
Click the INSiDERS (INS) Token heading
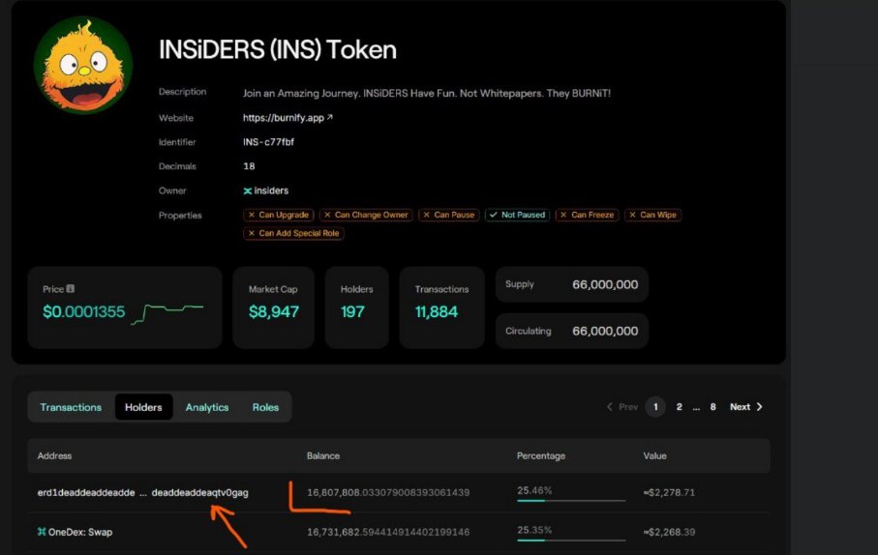(x=278, y=49)
